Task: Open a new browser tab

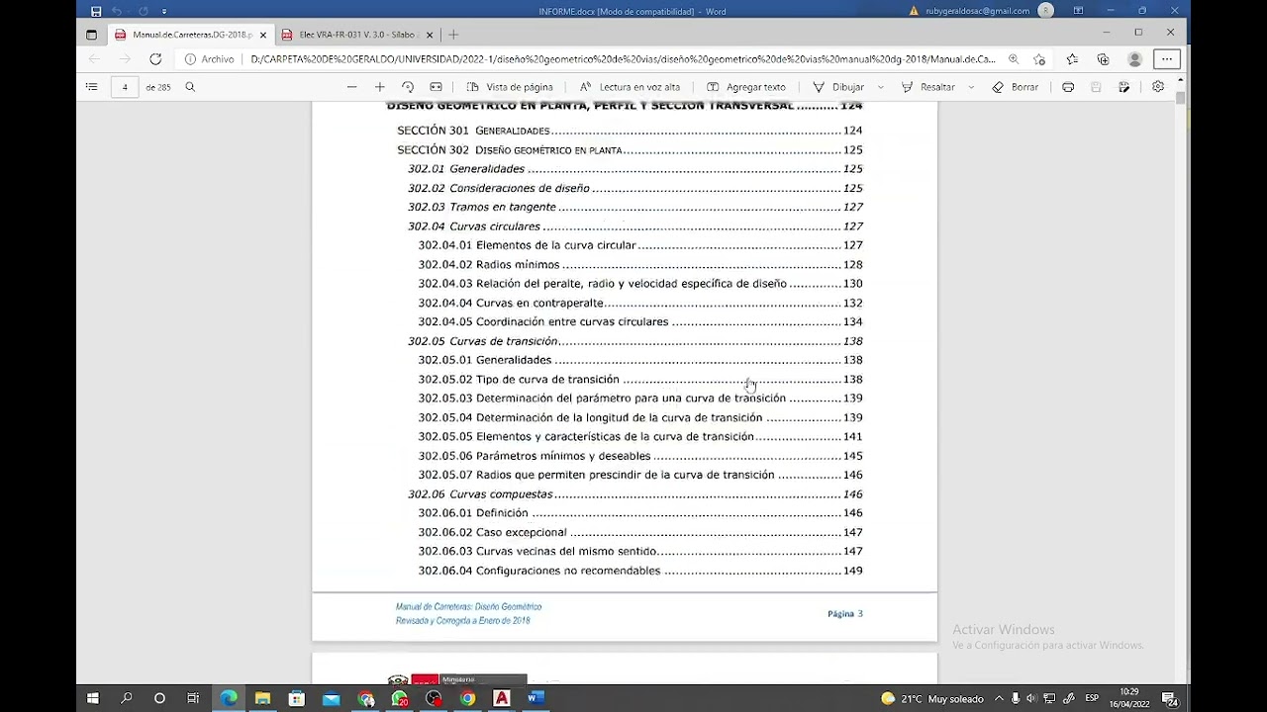Action: (453, 35)
